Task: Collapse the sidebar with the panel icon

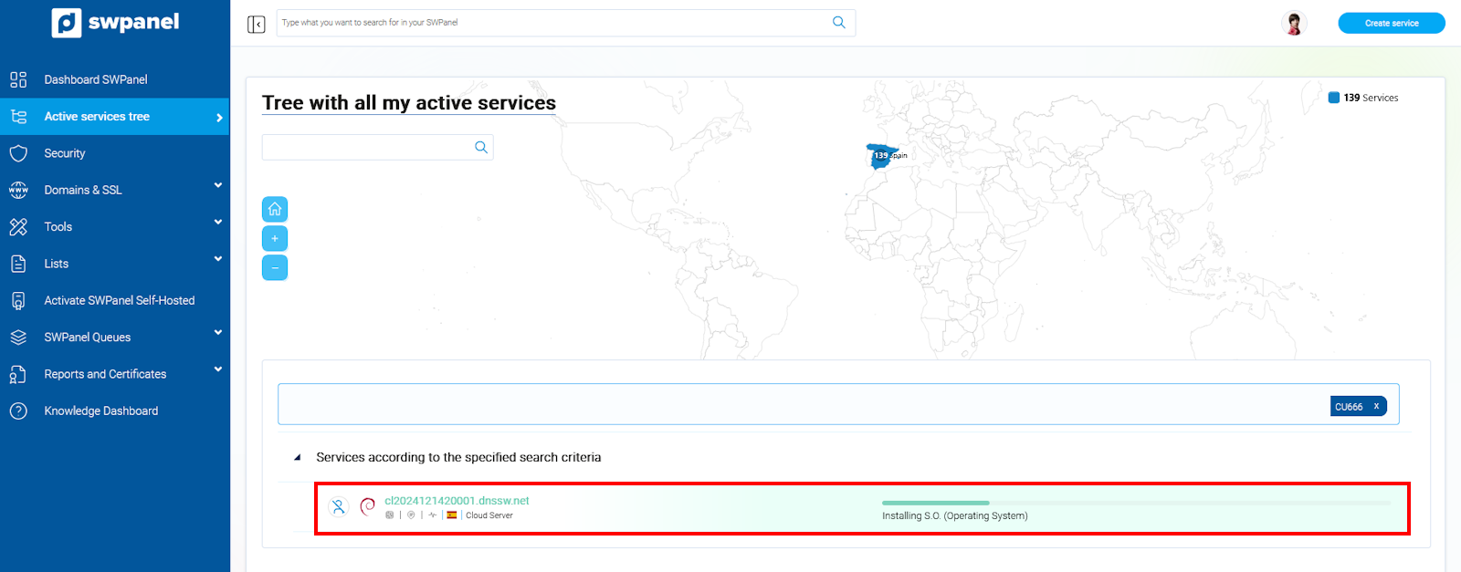Action: [x=257, y=24]
